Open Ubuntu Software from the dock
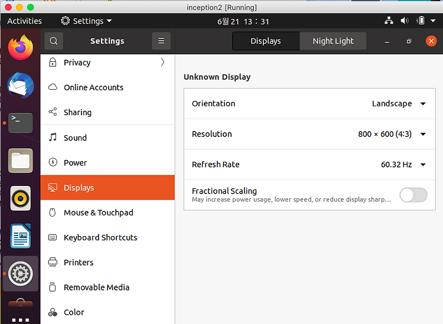443x324 pixels. [x=20, y=303]
